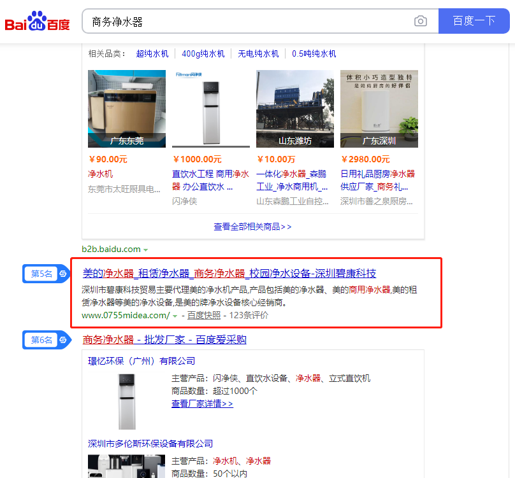The width and height of the screenshot is (515, 478).
Task: Open camera image search icon
Action: (x=421, y=22)
